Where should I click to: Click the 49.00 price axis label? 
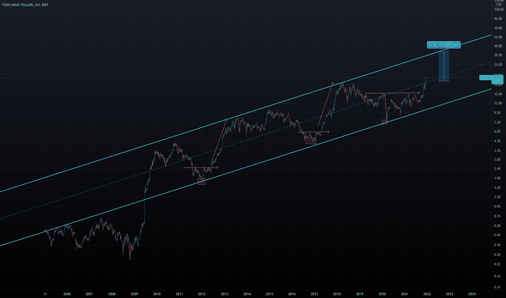pyautogui.click(x=498, y=47)
